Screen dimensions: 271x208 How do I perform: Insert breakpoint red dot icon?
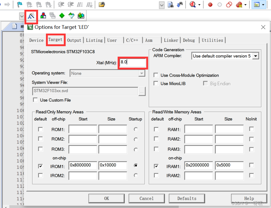tap(210, 5)
